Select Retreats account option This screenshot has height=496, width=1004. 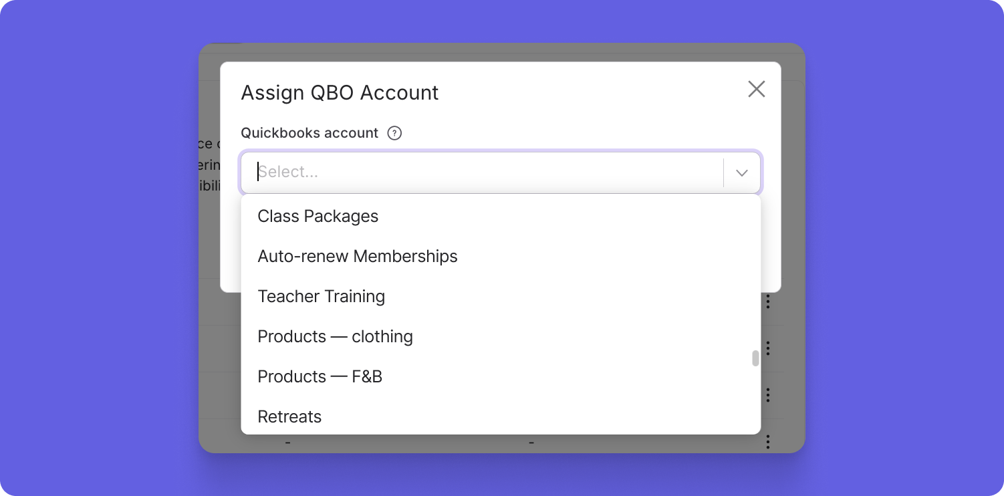coord(501,416)
